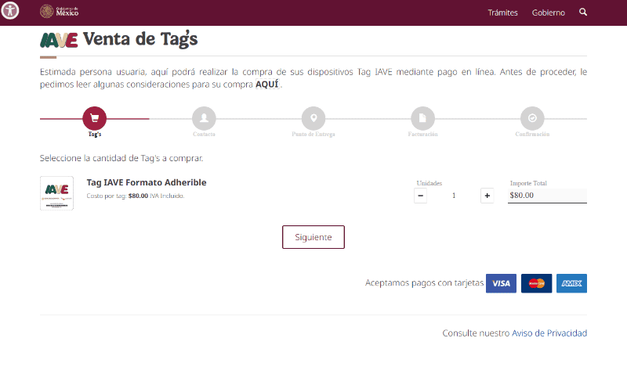Image resolution: width=627 pixels, height=374 pixels.
Task: Select the Tag's shopping cart step icon
Action: pyautogui.click(x=94, y=119)
